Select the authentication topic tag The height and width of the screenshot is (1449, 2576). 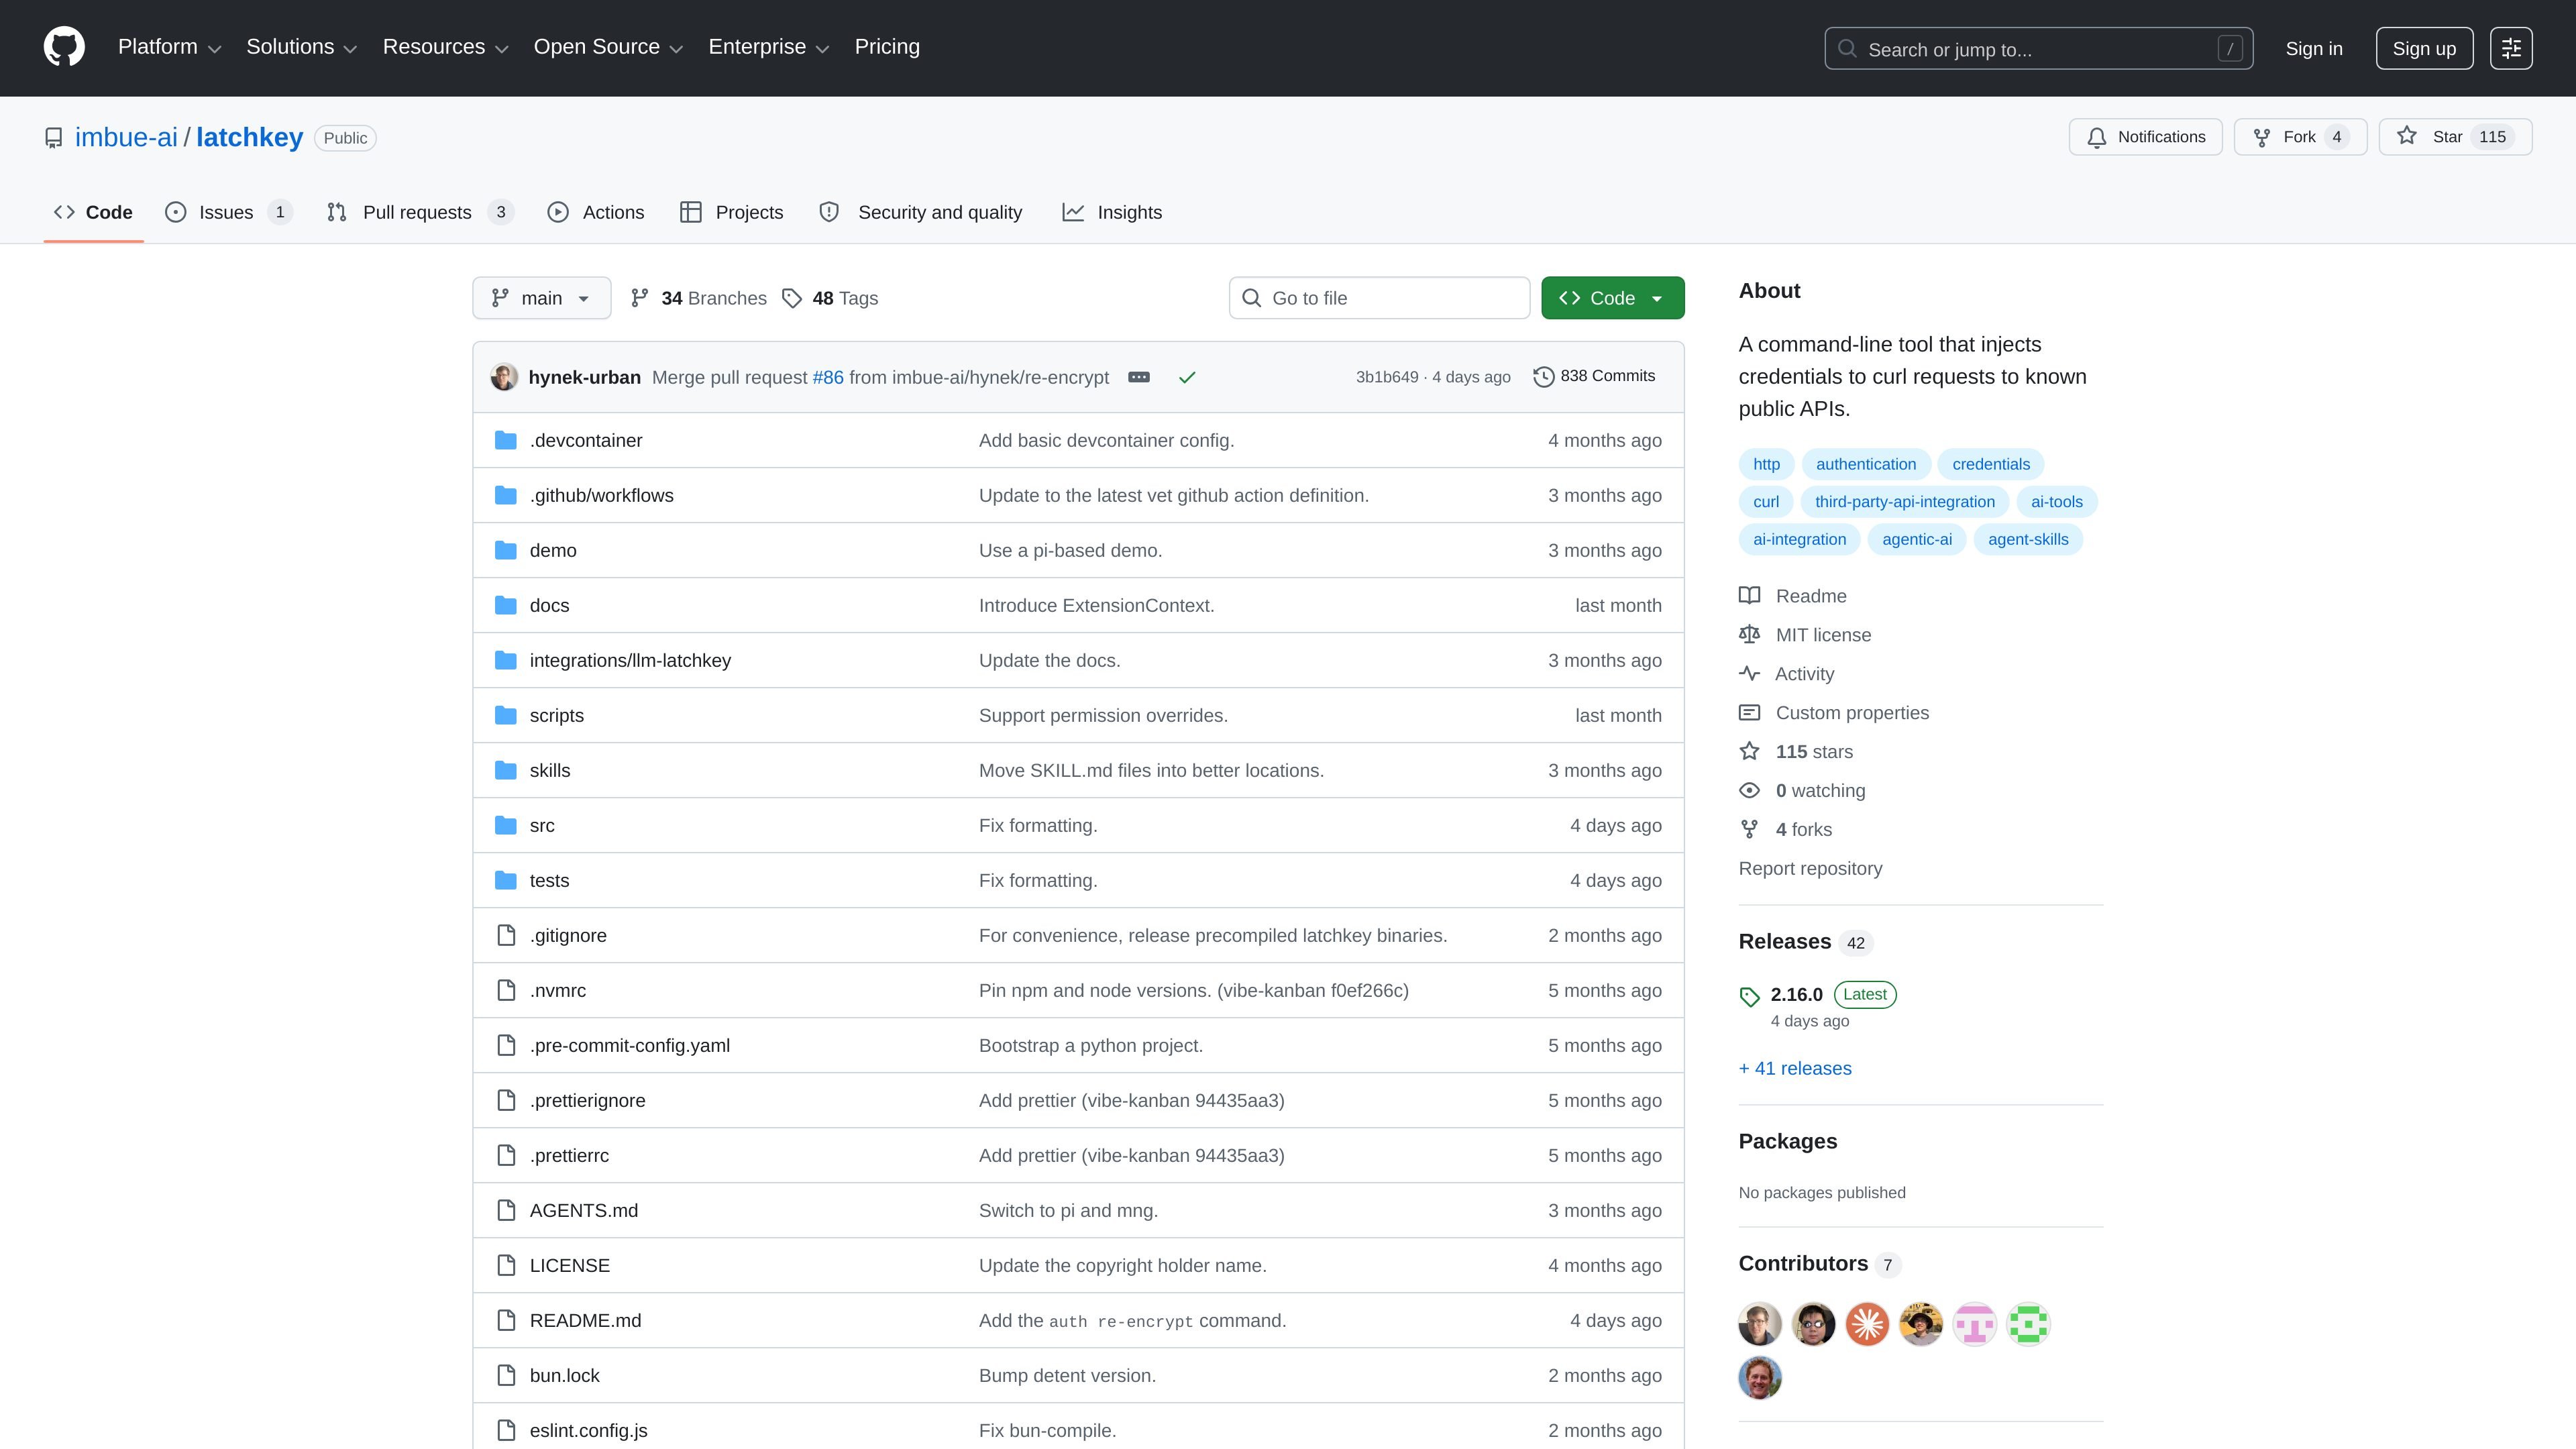[x=1865, y=464]
